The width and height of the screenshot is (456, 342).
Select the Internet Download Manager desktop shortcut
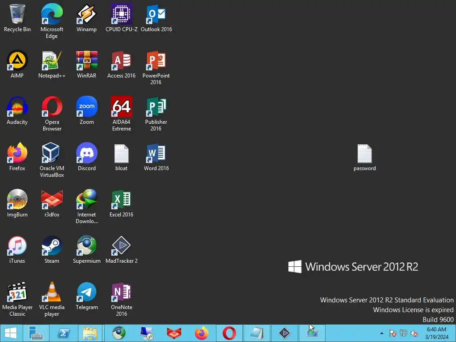click(x=87, y=207)
